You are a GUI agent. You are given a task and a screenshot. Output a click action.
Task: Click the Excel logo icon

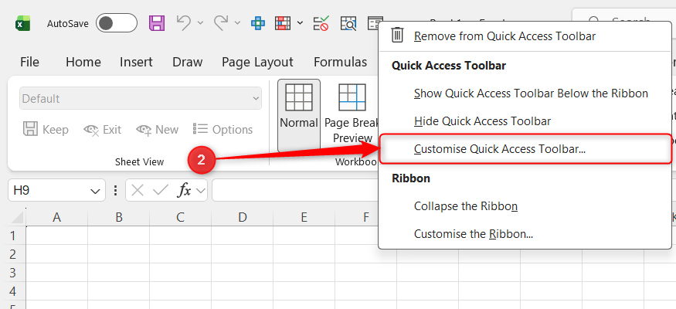click(23, 23)
